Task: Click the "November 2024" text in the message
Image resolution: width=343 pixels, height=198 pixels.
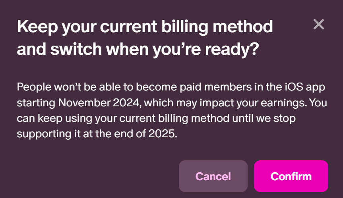Action: click(x=99, y=103)
